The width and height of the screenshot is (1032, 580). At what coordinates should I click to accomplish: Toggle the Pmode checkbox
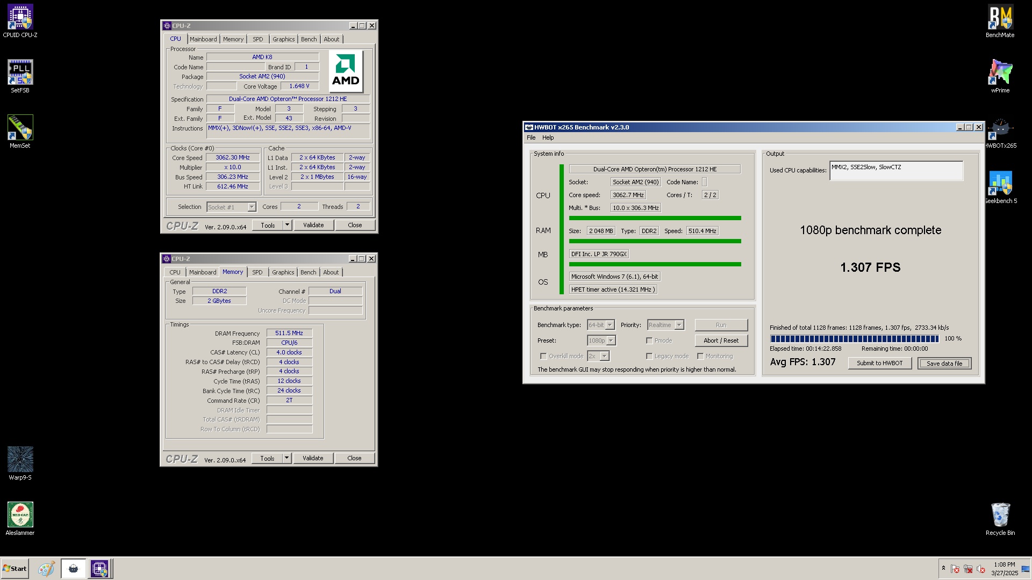pyautogui.click(x=649, y=340)
